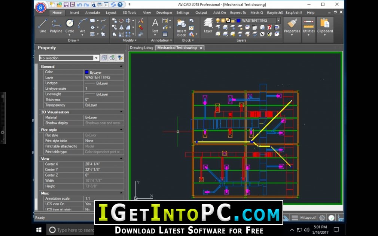The height and width of the screenshot is (236, 378).
Task: Toggle the lineweight display icon in status bar
Action: click(295, 218)
